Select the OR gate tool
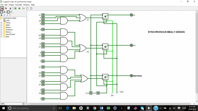The width and height of the screenshot is (198, 111). pos(31,8)
